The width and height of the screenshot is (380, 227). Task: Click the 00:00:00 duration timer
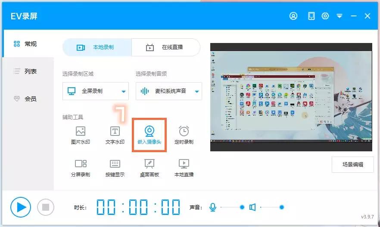[x=138, y=207]
